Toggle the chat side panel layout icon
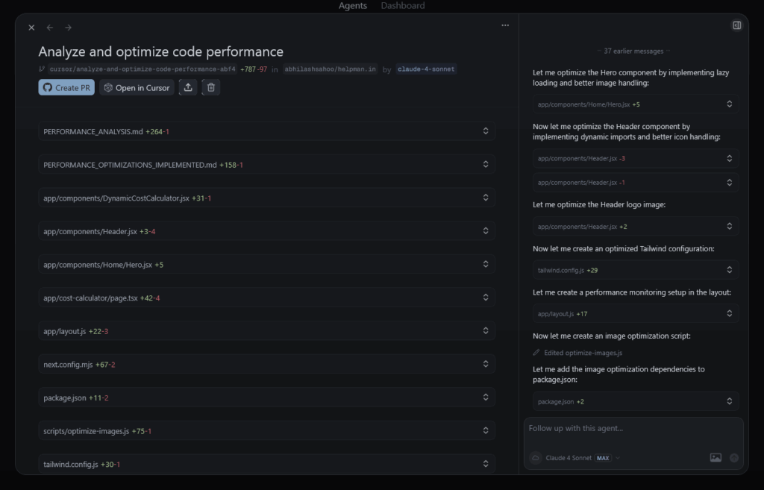The width and height of the screenshot is (764, 490). click(x=736, y=25)
